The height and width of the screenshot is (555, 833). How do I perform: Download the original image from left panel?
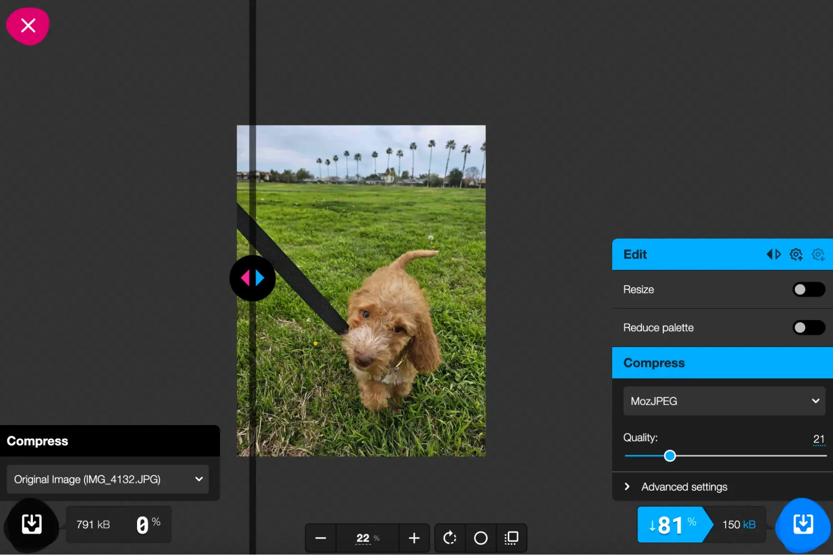pyautogui.click(x=32, y=524)
